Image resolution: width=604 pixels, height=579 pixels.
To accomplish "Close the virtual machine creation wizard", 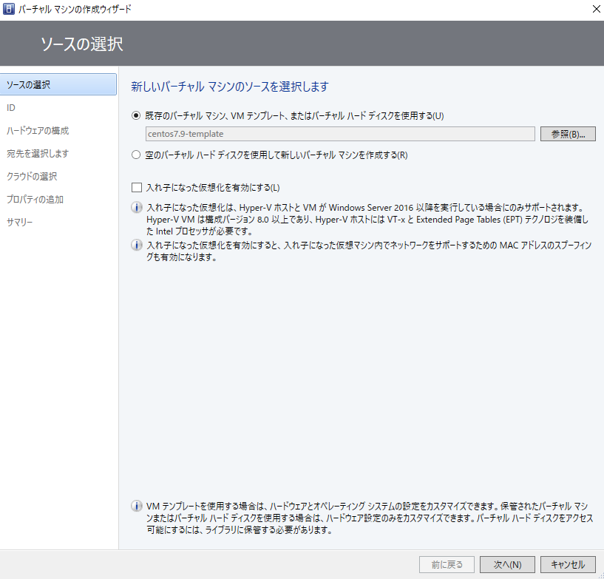I will coord(597,9).
